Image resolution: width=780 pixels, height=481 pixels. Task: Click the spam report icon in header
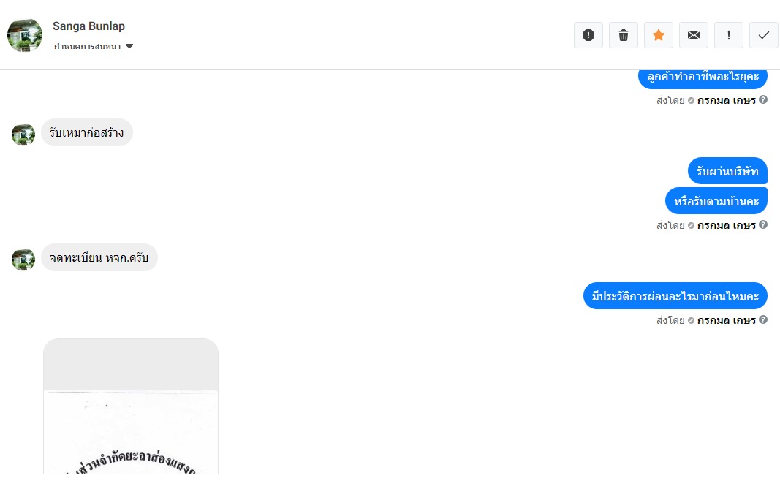tap(588, 35)
